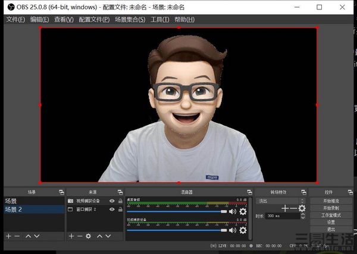
Task: Click the 开始录制 button
Action: [x=331, y=208]
